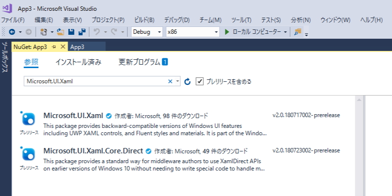The height and width of the screenshot is (196, 392).
Task: Click the Microsoft.UI.Xaml package icon
Action: 28,119
